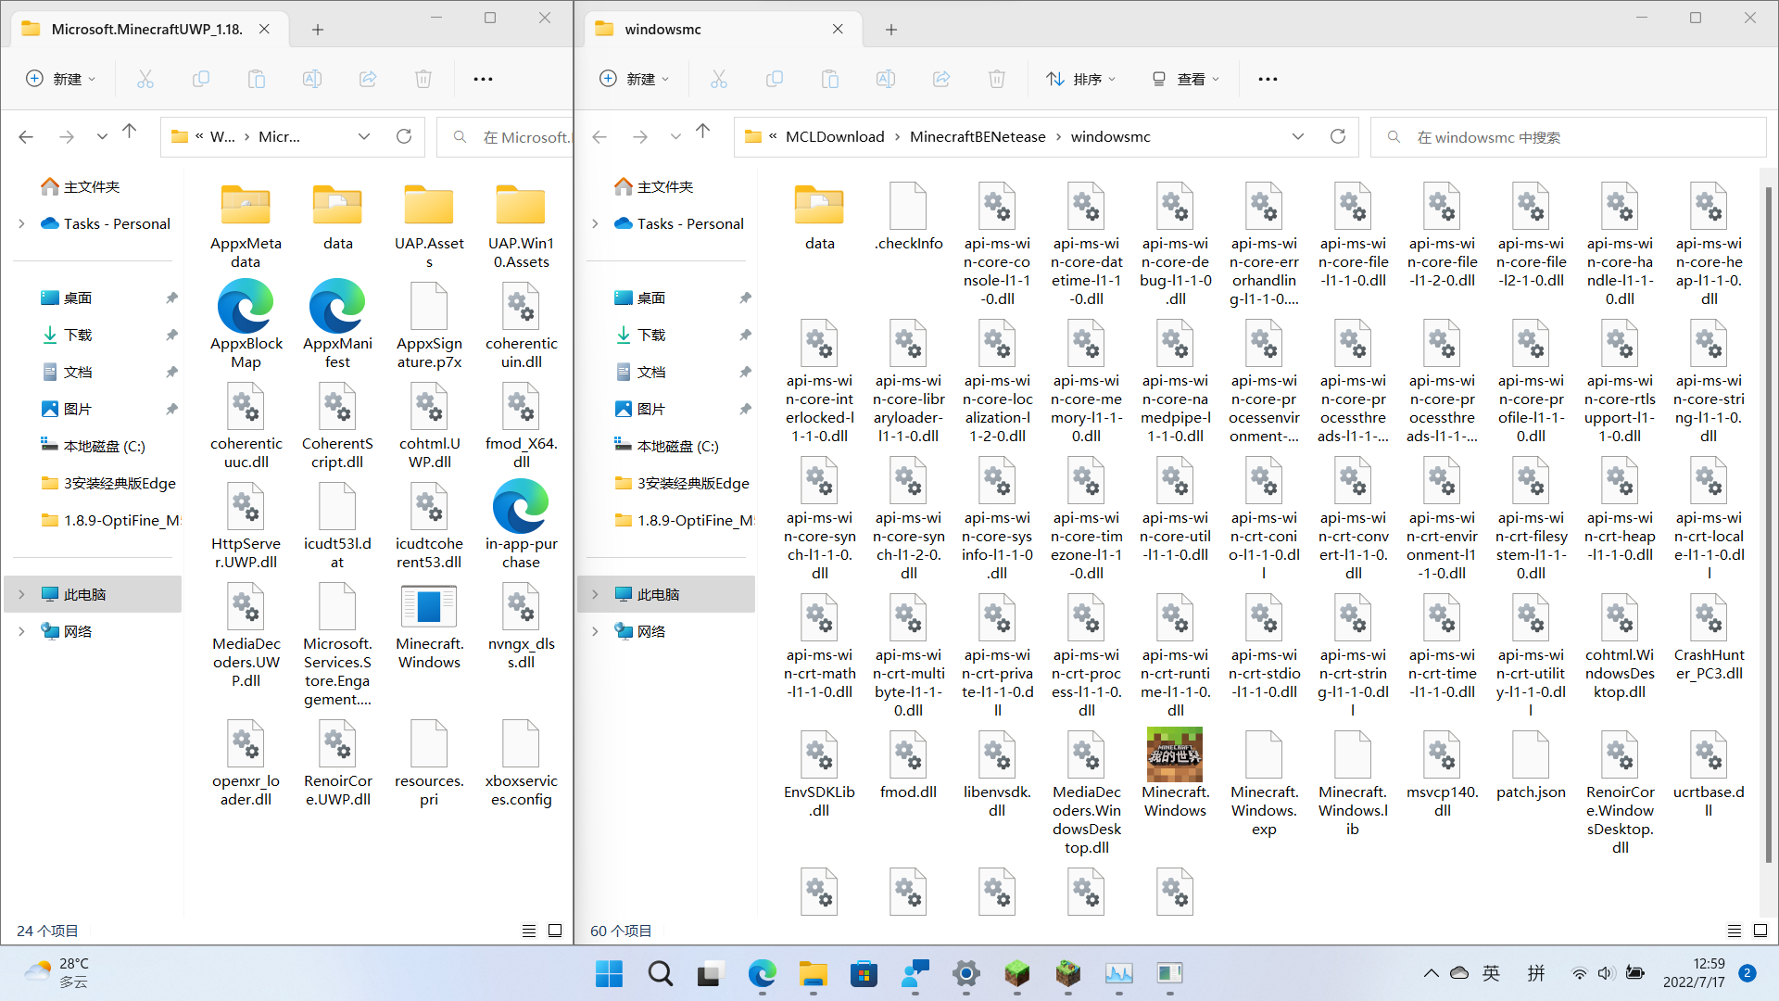
Task: Expand Tasks - Personal in left sidebar
Action: tap(21, 224)
